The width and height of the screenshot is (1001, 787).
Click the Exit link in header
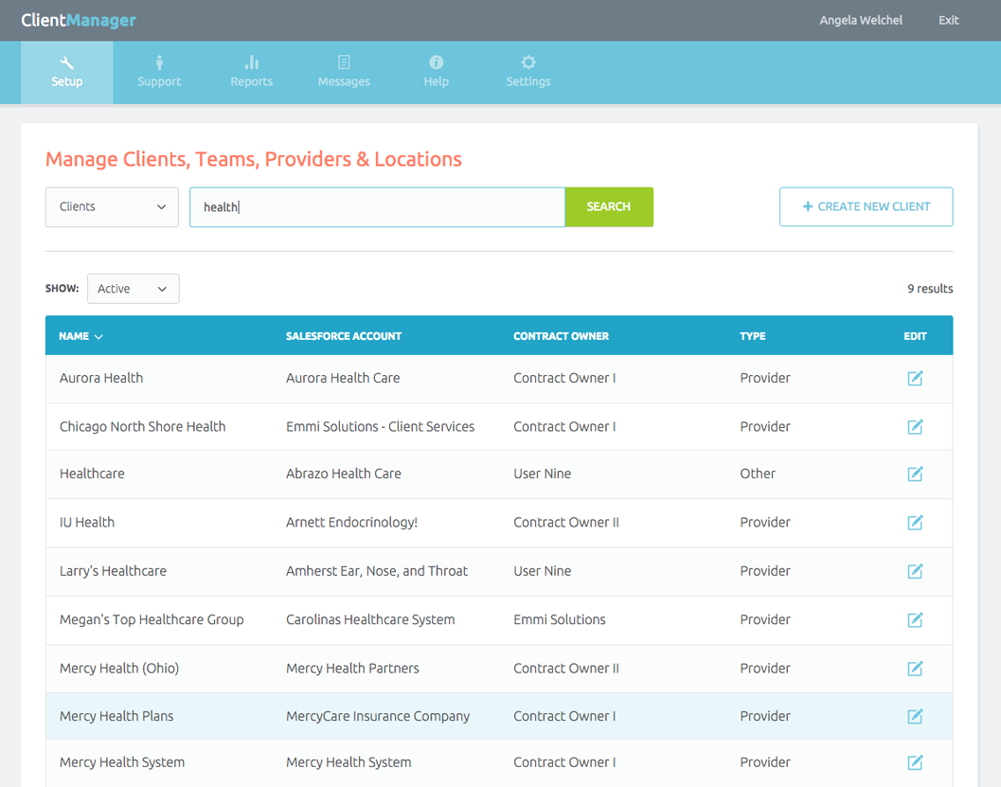[948, 20]
